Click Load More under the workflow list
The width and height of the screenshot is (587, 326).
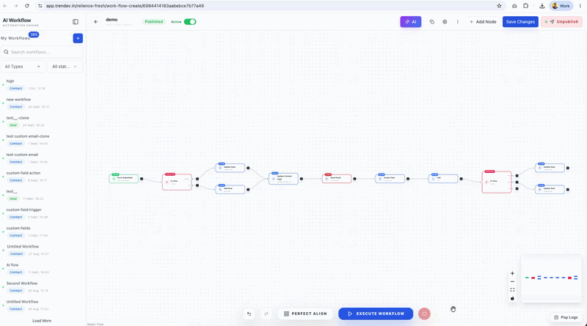[42, 321]
